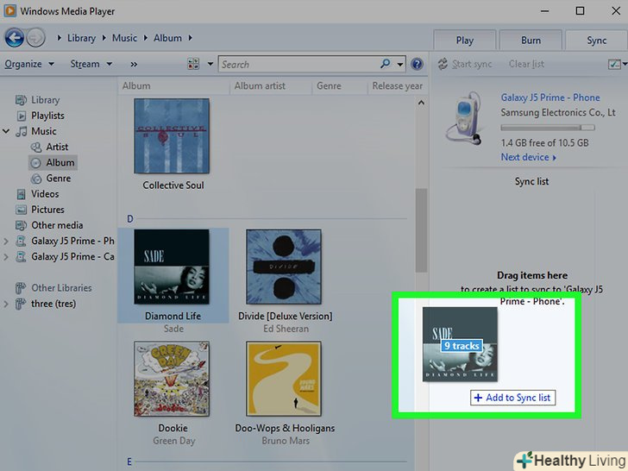Screen dimensions: 628x471
Task: Click the Genre icon in the tree
Action: point(36,179)
